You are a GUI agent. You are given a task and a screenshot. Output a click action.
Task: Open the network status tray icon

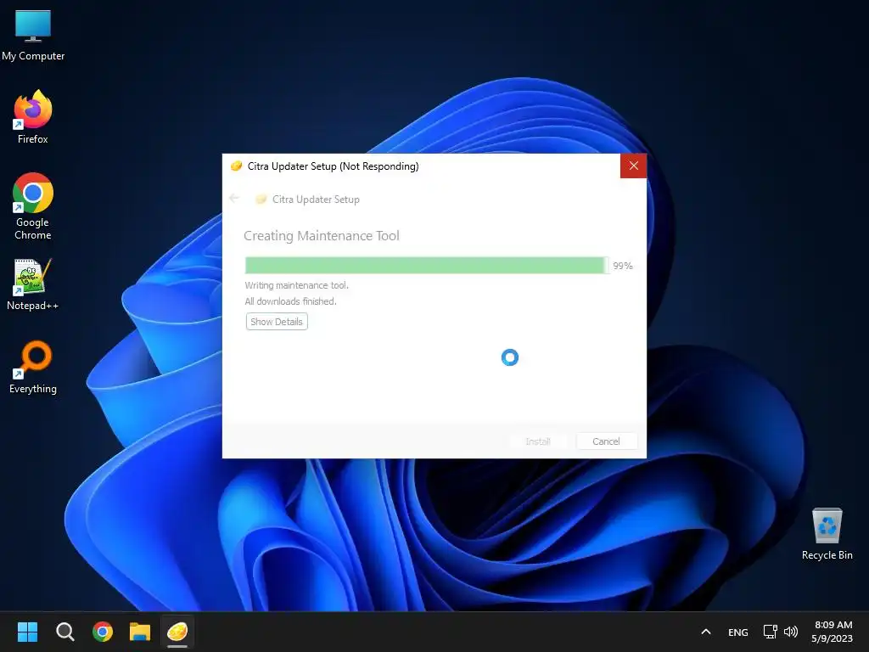pyautogui.click(x=771, y=632)
